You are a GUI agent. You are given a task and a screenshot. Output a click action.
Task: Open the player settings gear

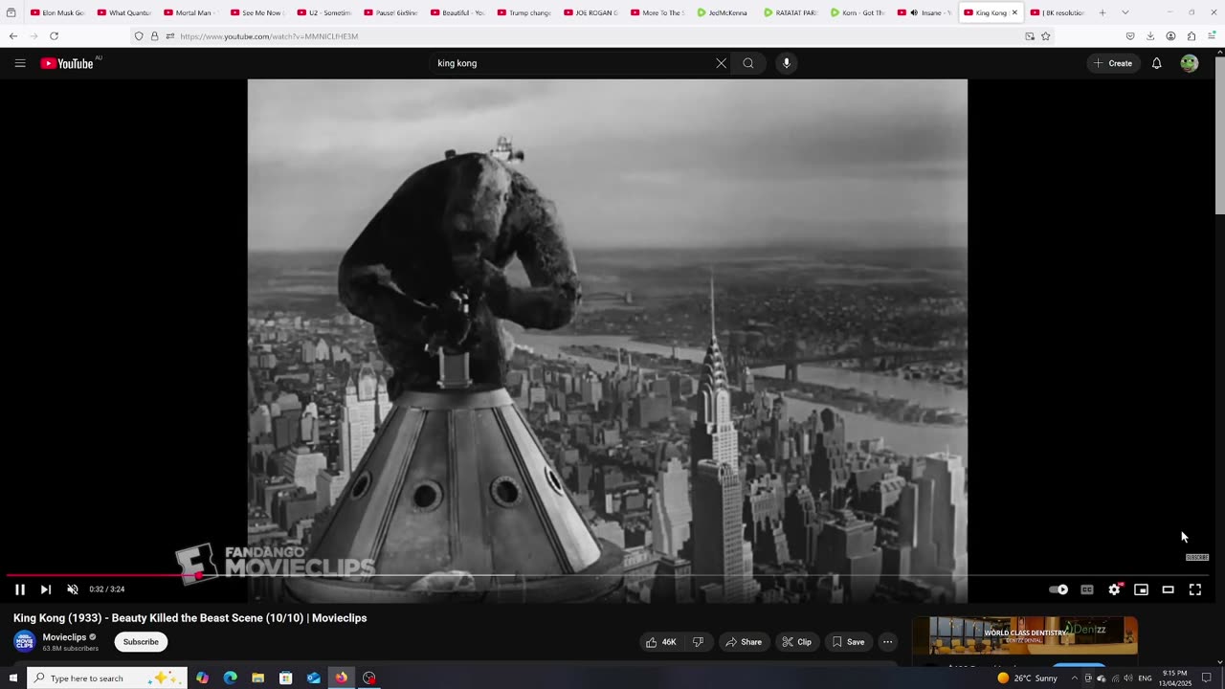(x=1114, y=589)
